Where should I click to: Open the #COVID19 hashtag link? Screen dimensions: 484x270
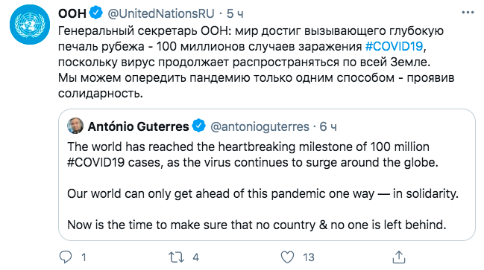click(394, 46)
